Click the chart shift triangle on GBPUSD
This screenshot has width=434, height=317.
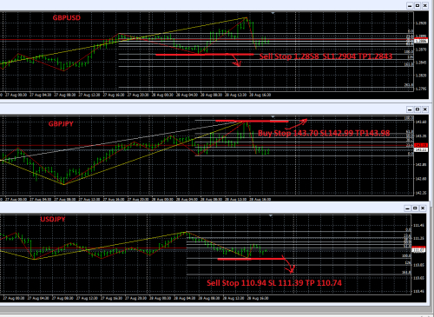coord(273,13)
